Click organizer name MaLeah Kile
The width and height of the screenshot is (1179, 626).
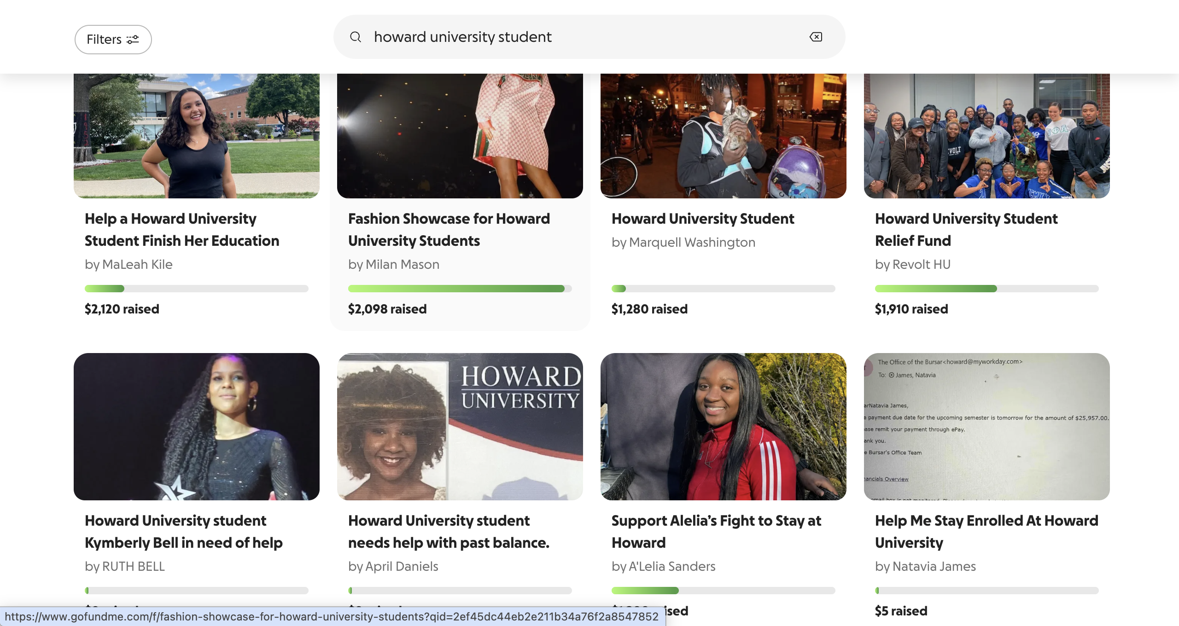click(128, 264)
